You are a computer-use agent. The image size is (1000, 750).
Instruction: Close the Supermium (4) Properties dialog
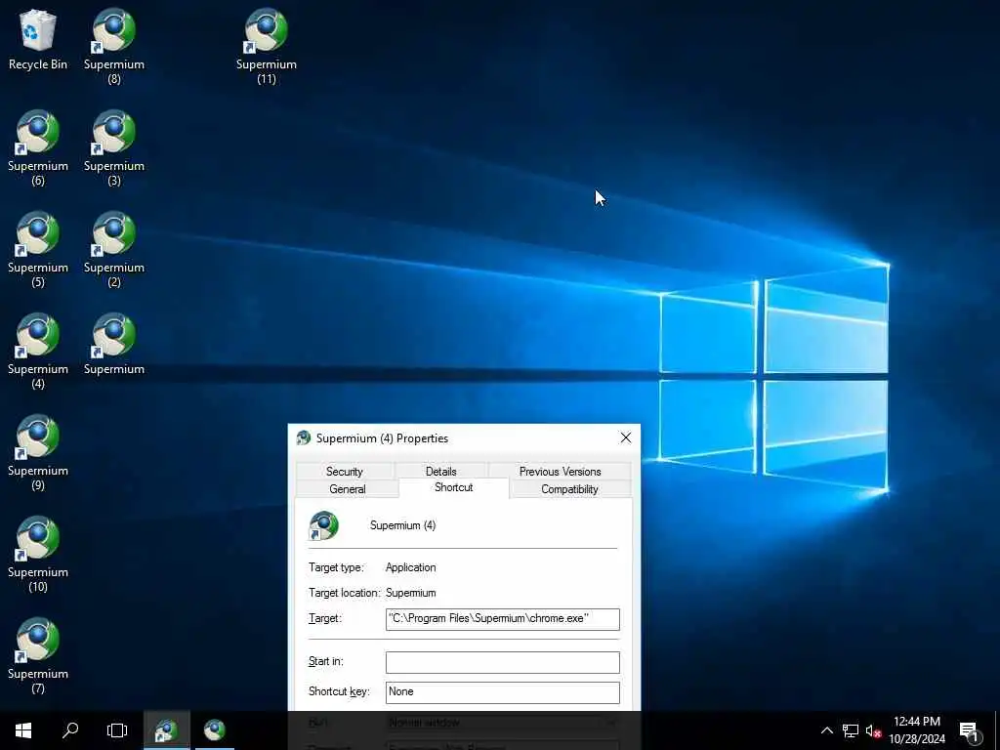626,437
